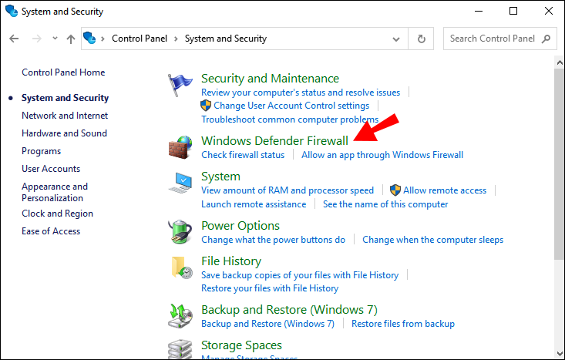
Task: Open the Power Options heading
Action: pos(240,226)
